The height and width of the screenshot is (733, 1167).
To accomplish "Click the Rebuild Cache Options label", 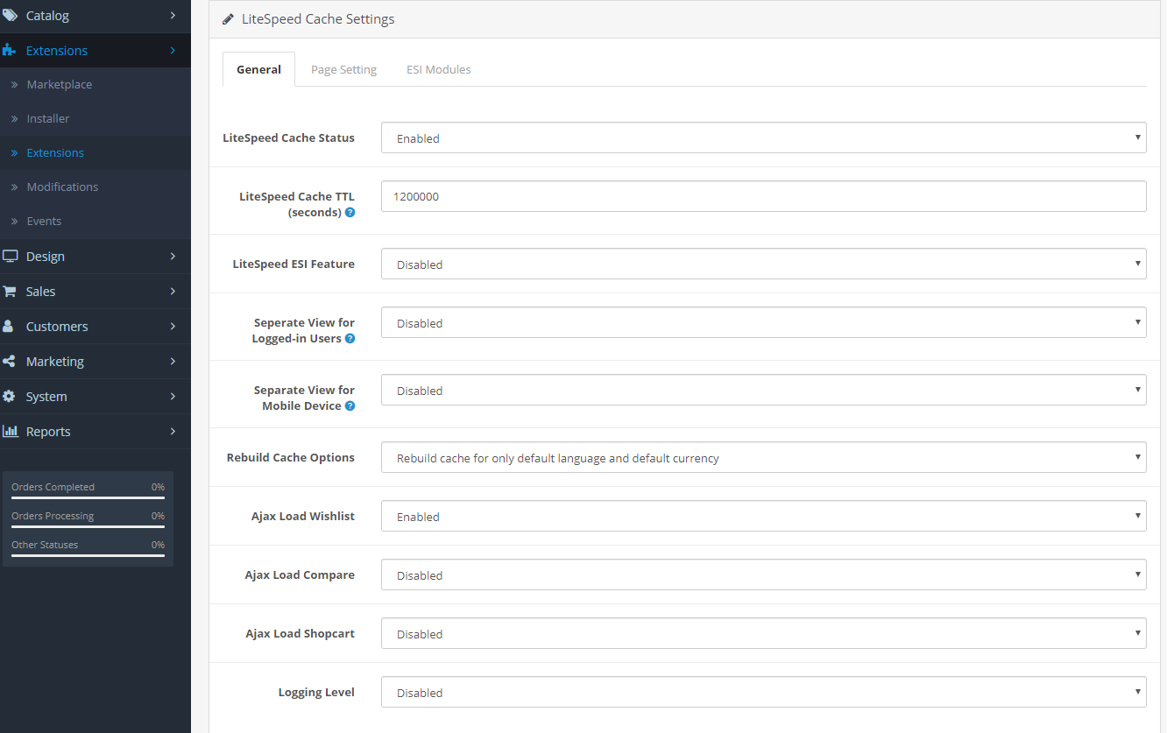I will click(x=291, y=457).
